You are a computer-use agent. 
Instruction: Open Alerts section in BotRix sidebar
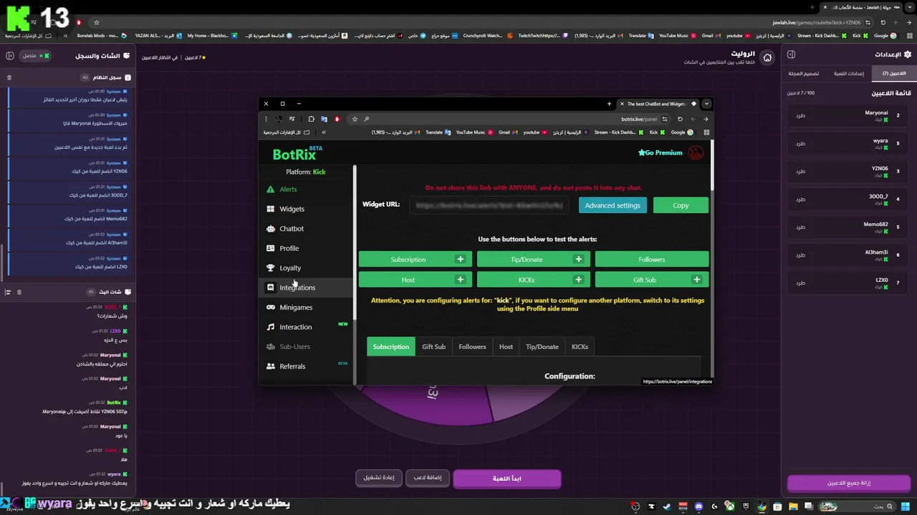point(288,190)
